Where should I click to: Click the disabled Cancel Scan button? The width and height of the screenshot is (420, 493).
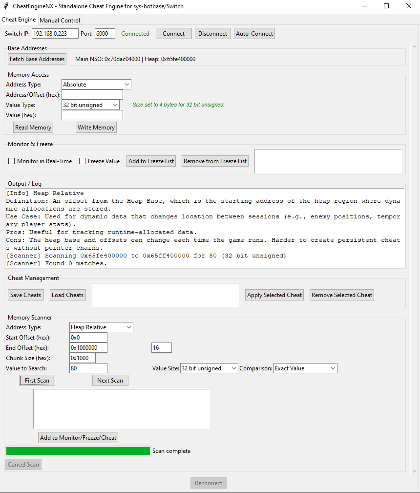click(23, 464)
